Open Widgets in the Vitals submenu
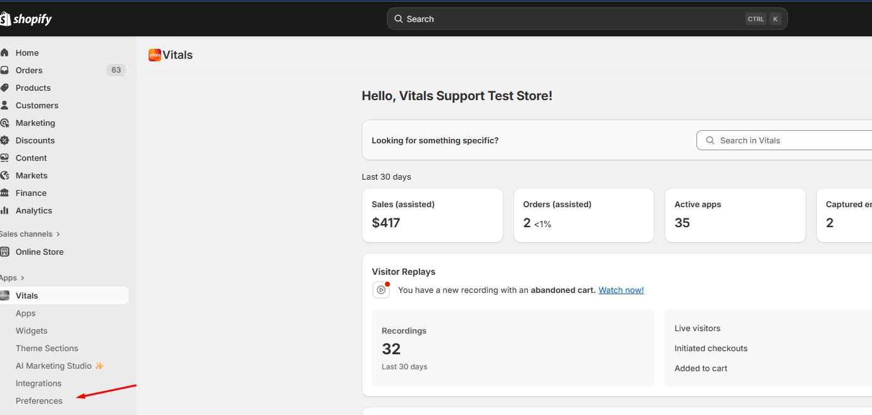This screenshot has width=872, height=415. [31, 331]
